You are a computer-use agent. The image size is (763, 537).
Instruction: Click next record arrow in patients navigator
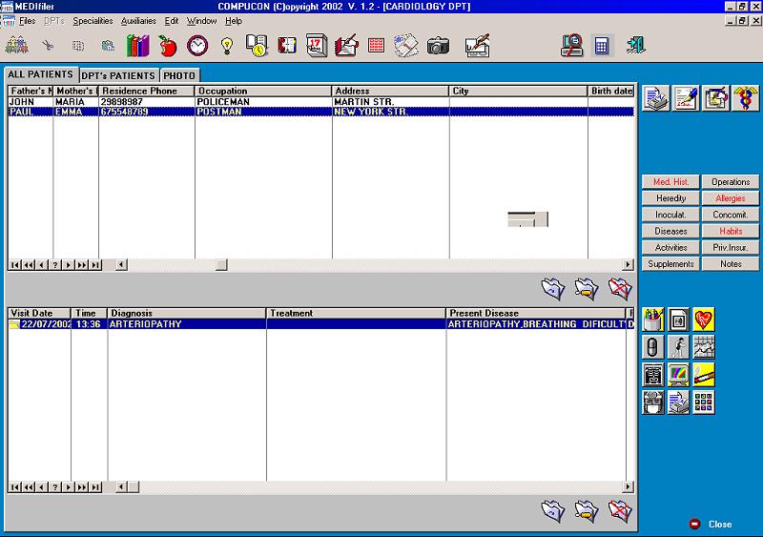[x=69, y=265]
